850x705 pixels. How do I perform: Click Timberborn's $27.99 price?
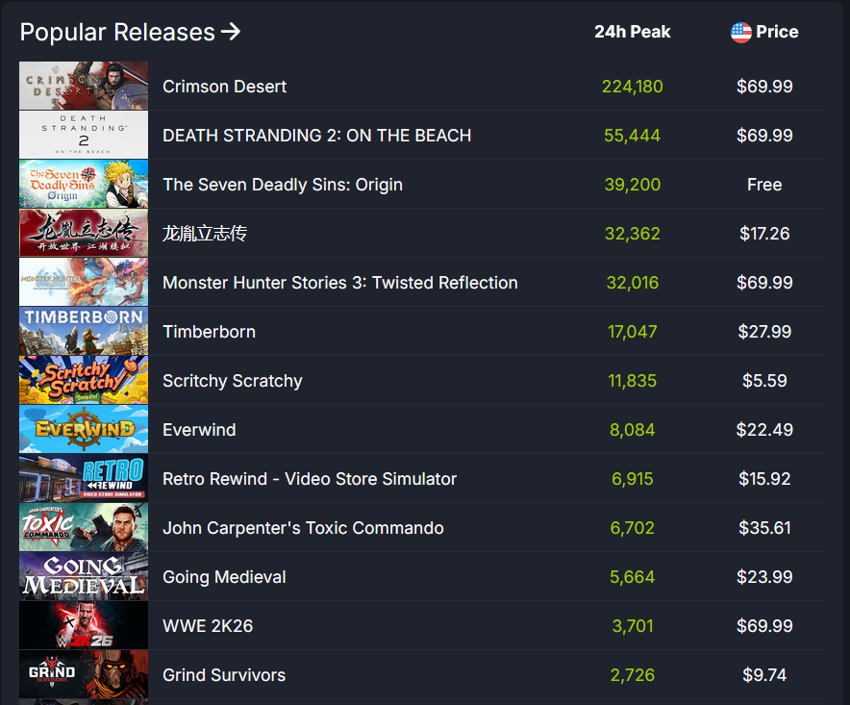point(764,332)
